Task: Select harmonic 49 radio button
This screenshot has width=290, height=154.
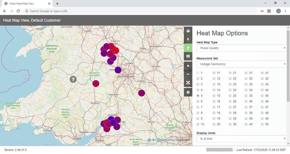Action: (x=262, y=118)
